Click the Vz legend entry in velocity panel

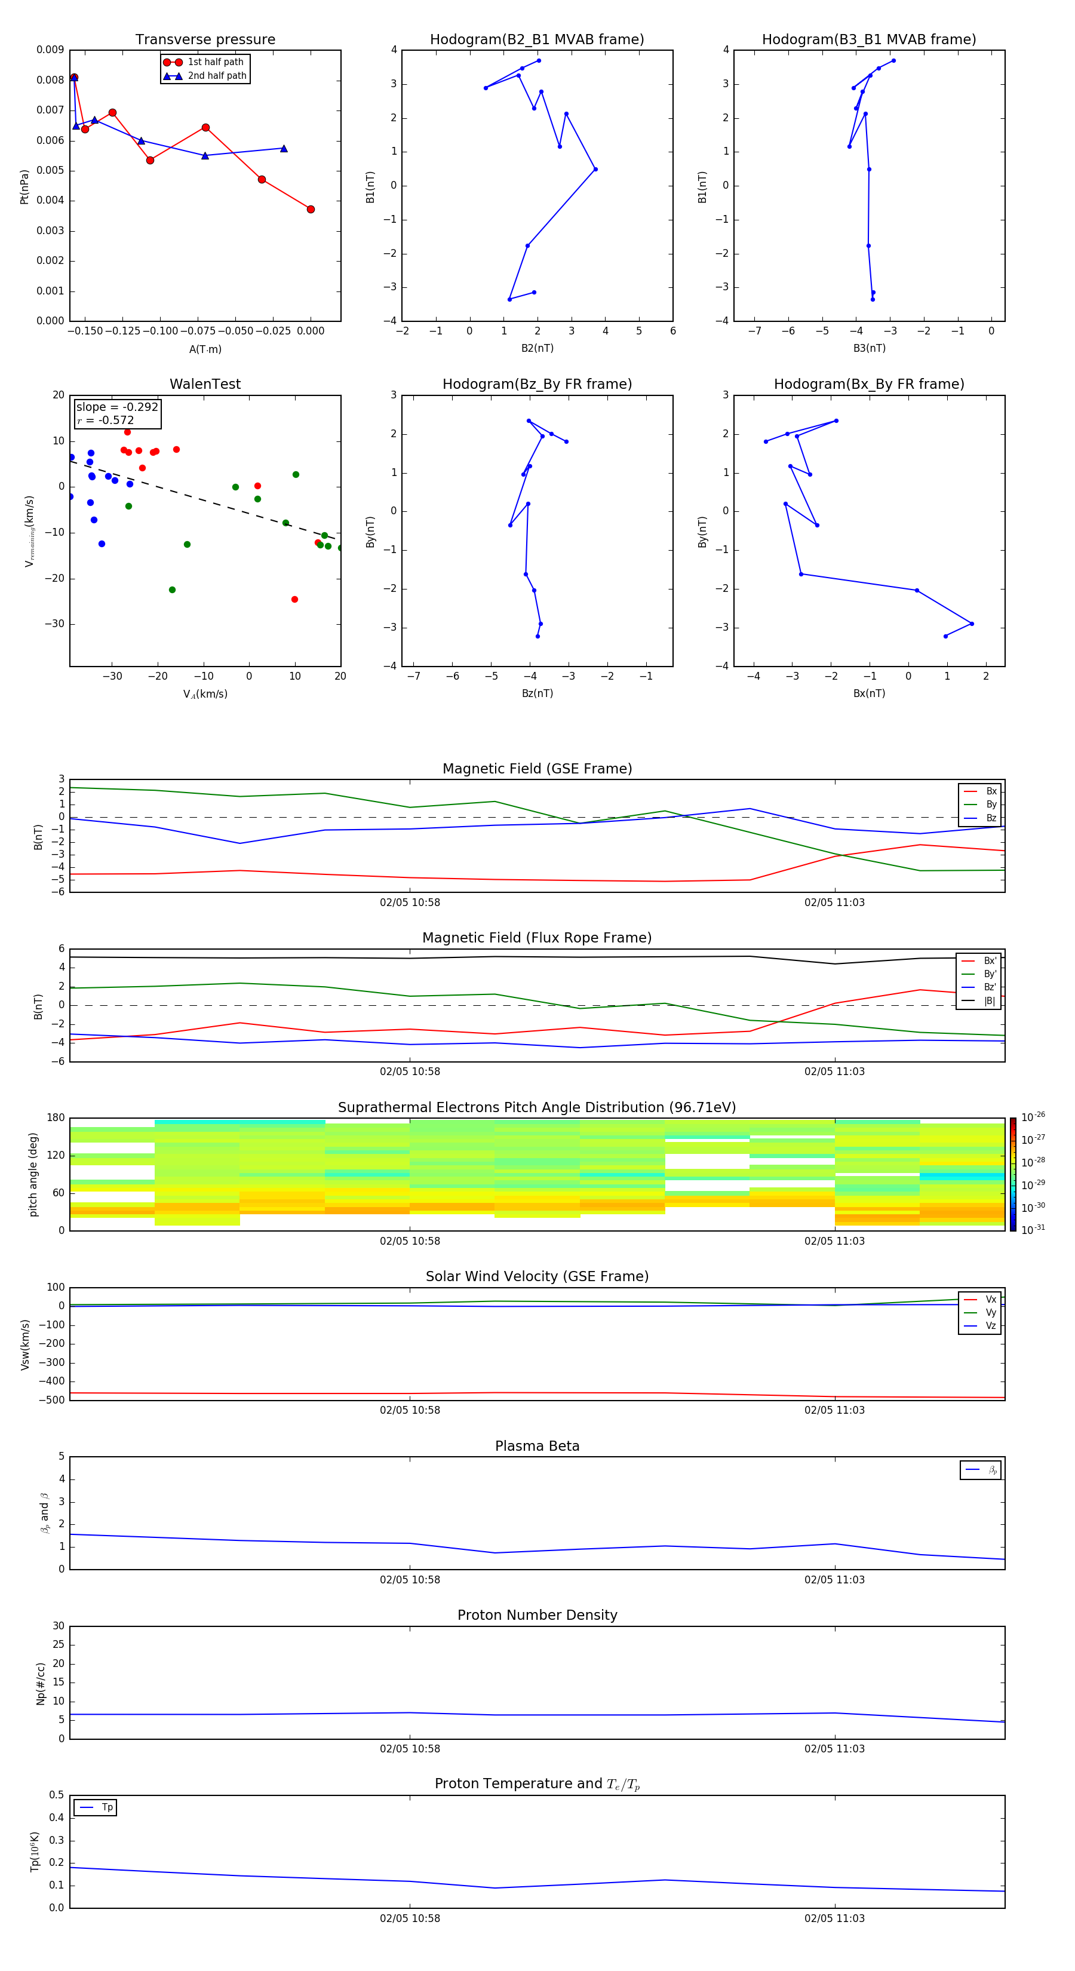pos(980,1326)
